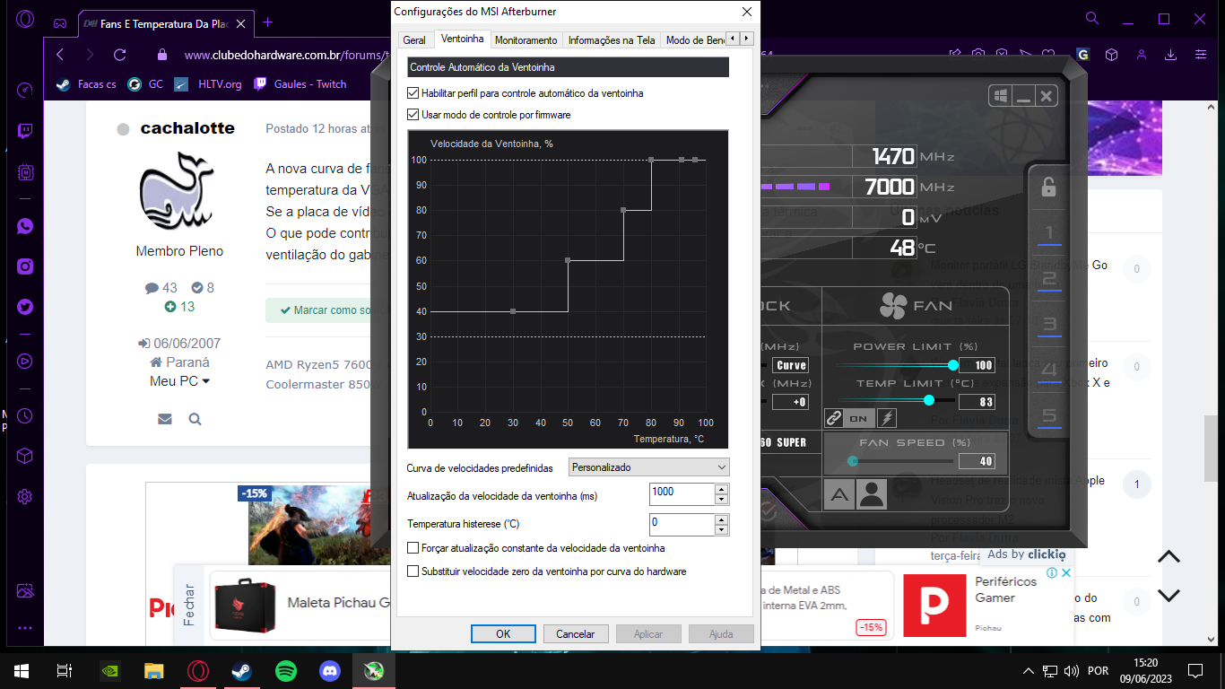Image resolution: width=1225 pixels, height=689 pixels.
Task: Open Opera easy setup sliders icon
Action: 1201,55
